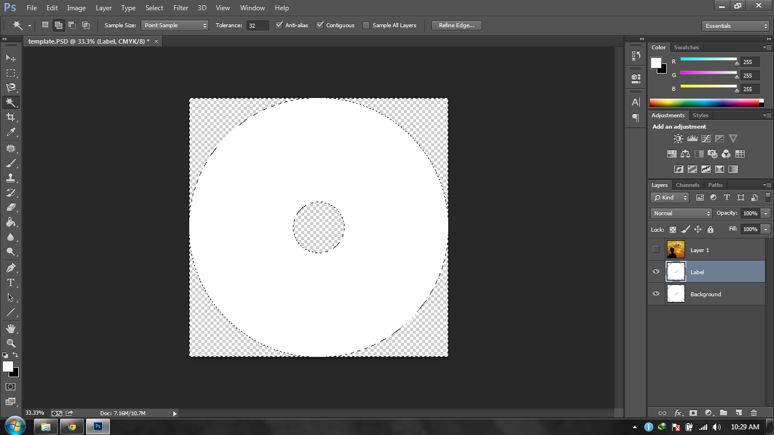Select the Magic Wand tool

pyautogui.click(x=10, y=102)
